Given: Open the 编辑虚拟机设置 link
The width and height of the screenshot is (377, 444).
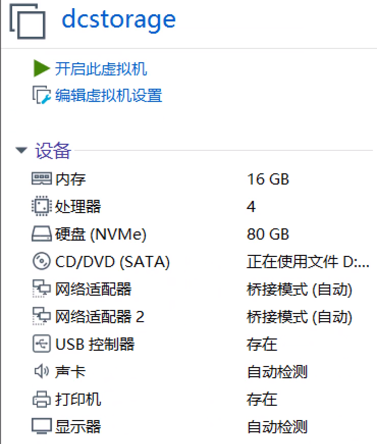Looking at the screenshot, I should tap(109, 95).
